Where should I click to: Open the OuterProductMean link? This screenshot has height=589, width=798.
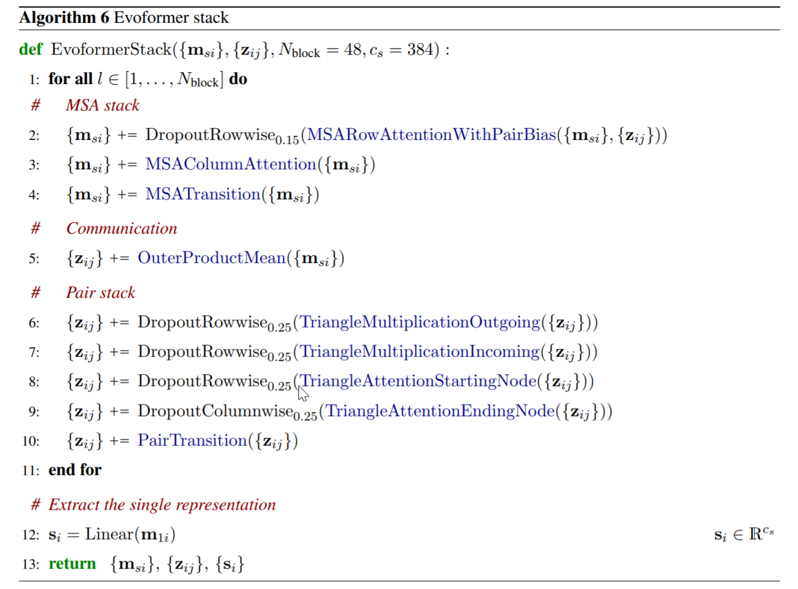(x=212, y=258)
